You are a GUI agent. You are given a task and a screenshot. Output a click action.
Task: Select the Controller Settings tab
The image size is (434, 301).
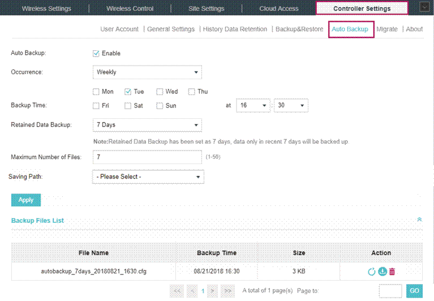tap(362, 8)
